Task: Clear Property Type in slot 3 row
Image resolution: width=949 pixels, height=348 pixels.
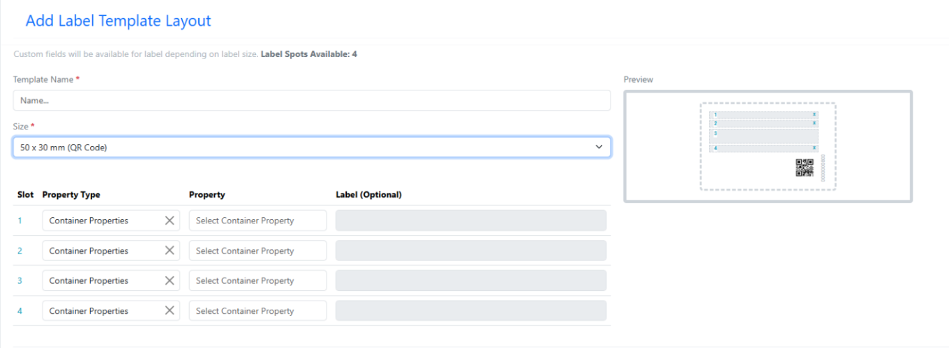Action: click(x=170, y=280)
